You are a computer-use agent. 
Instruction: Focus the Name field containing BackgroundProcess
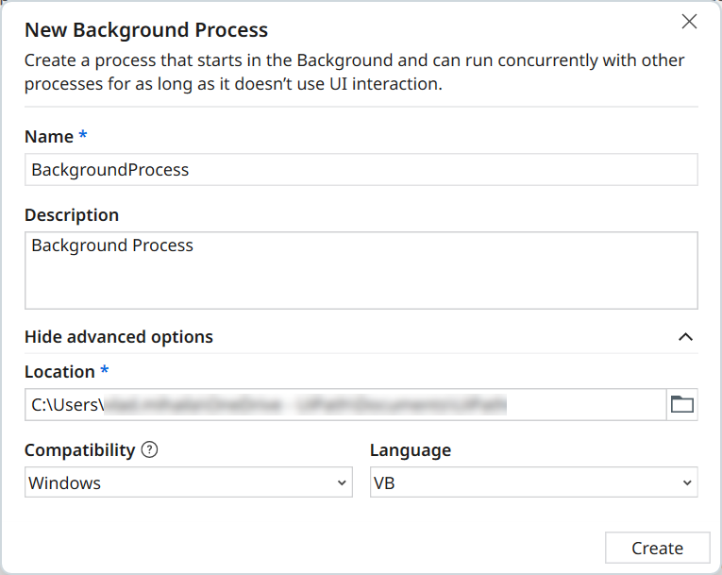(x=361, y=170)
